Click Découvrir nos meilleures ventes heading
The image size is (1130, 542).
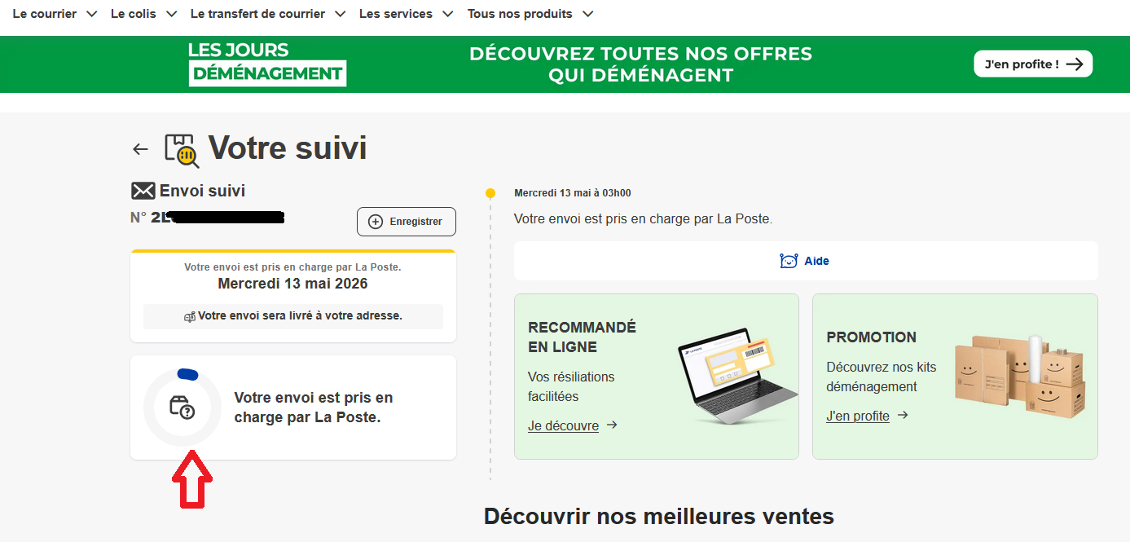click(659, 516)
